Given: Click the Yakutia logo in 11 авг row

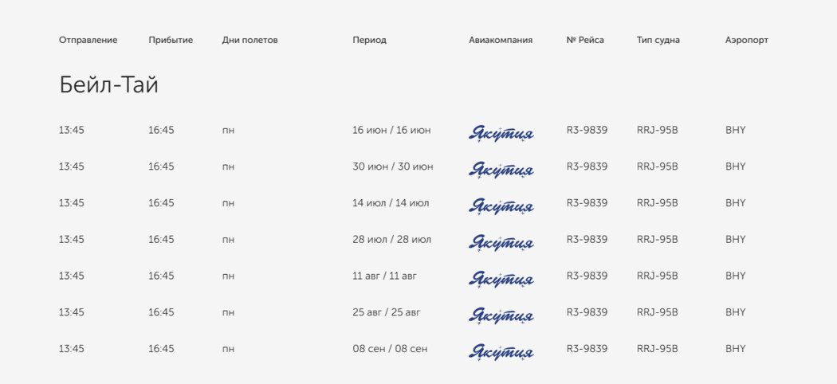Looking at the screenshot, I should click(501, 278).
